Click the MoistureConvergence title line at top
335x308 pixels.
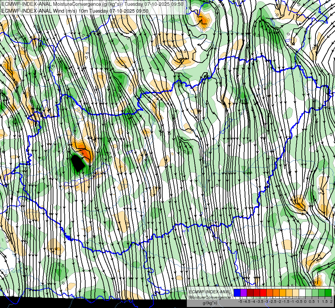92,4
